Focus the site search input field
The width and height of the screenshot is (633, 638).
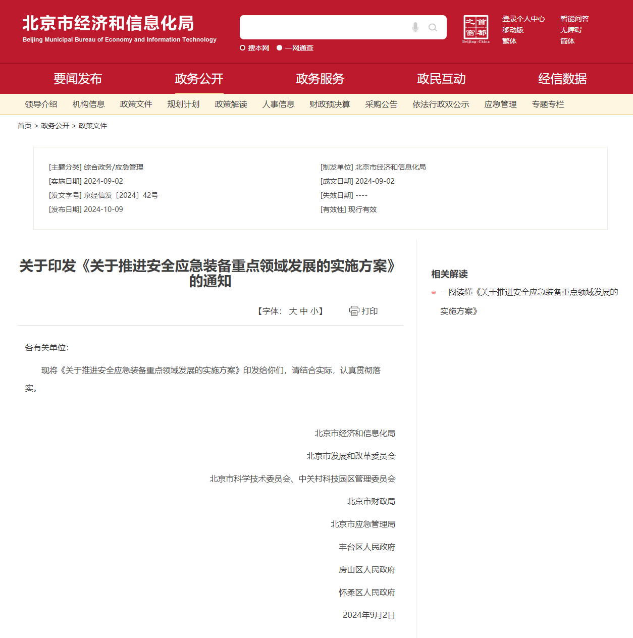[x=323, y=27]
